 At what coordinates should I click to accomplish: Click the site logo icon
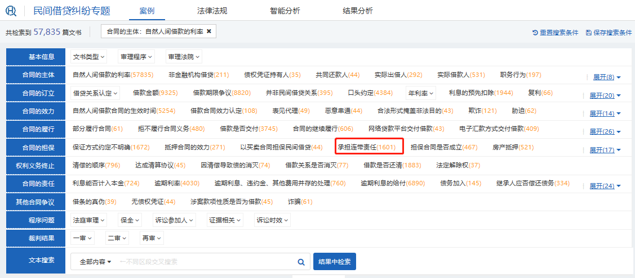tap(11, 11)
